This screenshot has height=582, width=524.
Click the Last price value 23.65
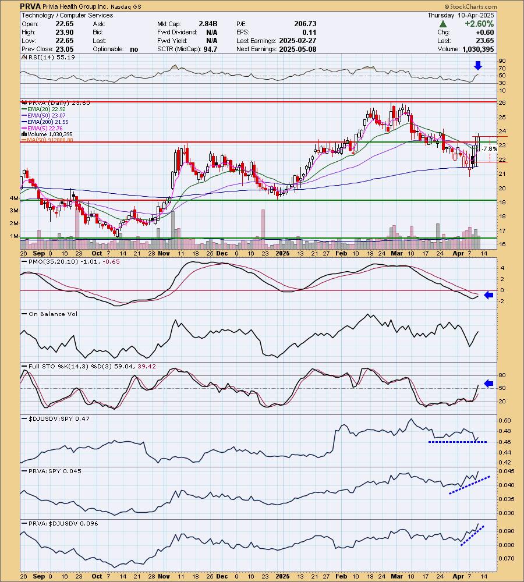[x=485, y=41]
